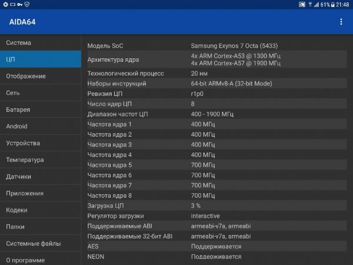Screen dimensions: 353x265
Task: Tap Samsung Exynos 7 Octa (5433) value
Action: [x=234, y=46]
